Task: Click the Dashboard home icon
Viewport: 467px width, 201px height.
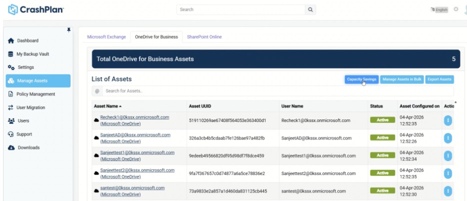Action: pos(11,41)
